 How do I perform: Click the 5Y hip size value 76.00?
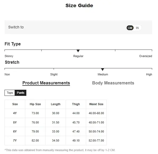(35, 122)
